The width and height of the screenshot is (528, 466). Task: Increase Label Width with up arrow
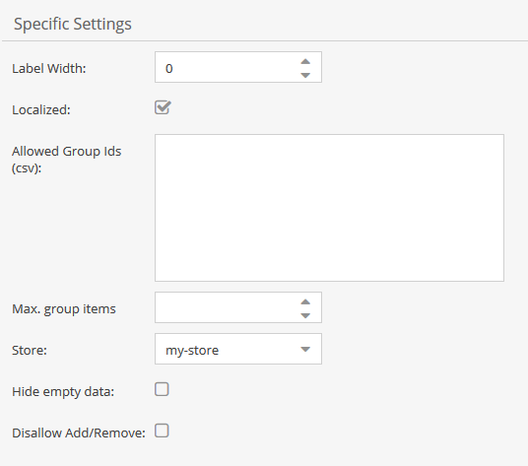(305, 61)
